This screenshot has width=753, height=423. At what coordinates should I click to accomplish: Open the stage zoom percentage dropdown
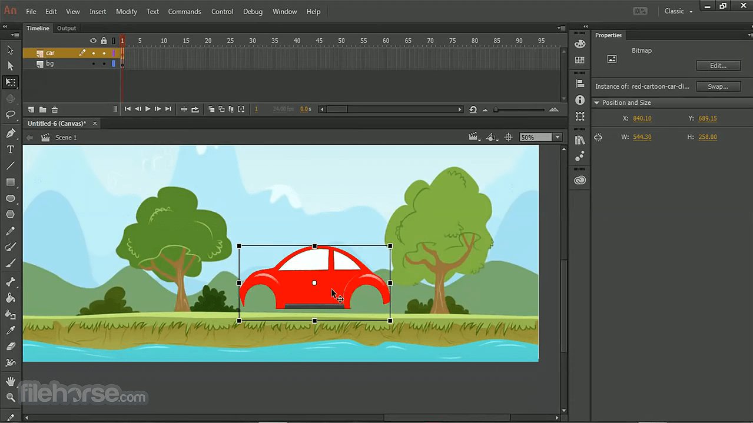click(x=556, y=137)
